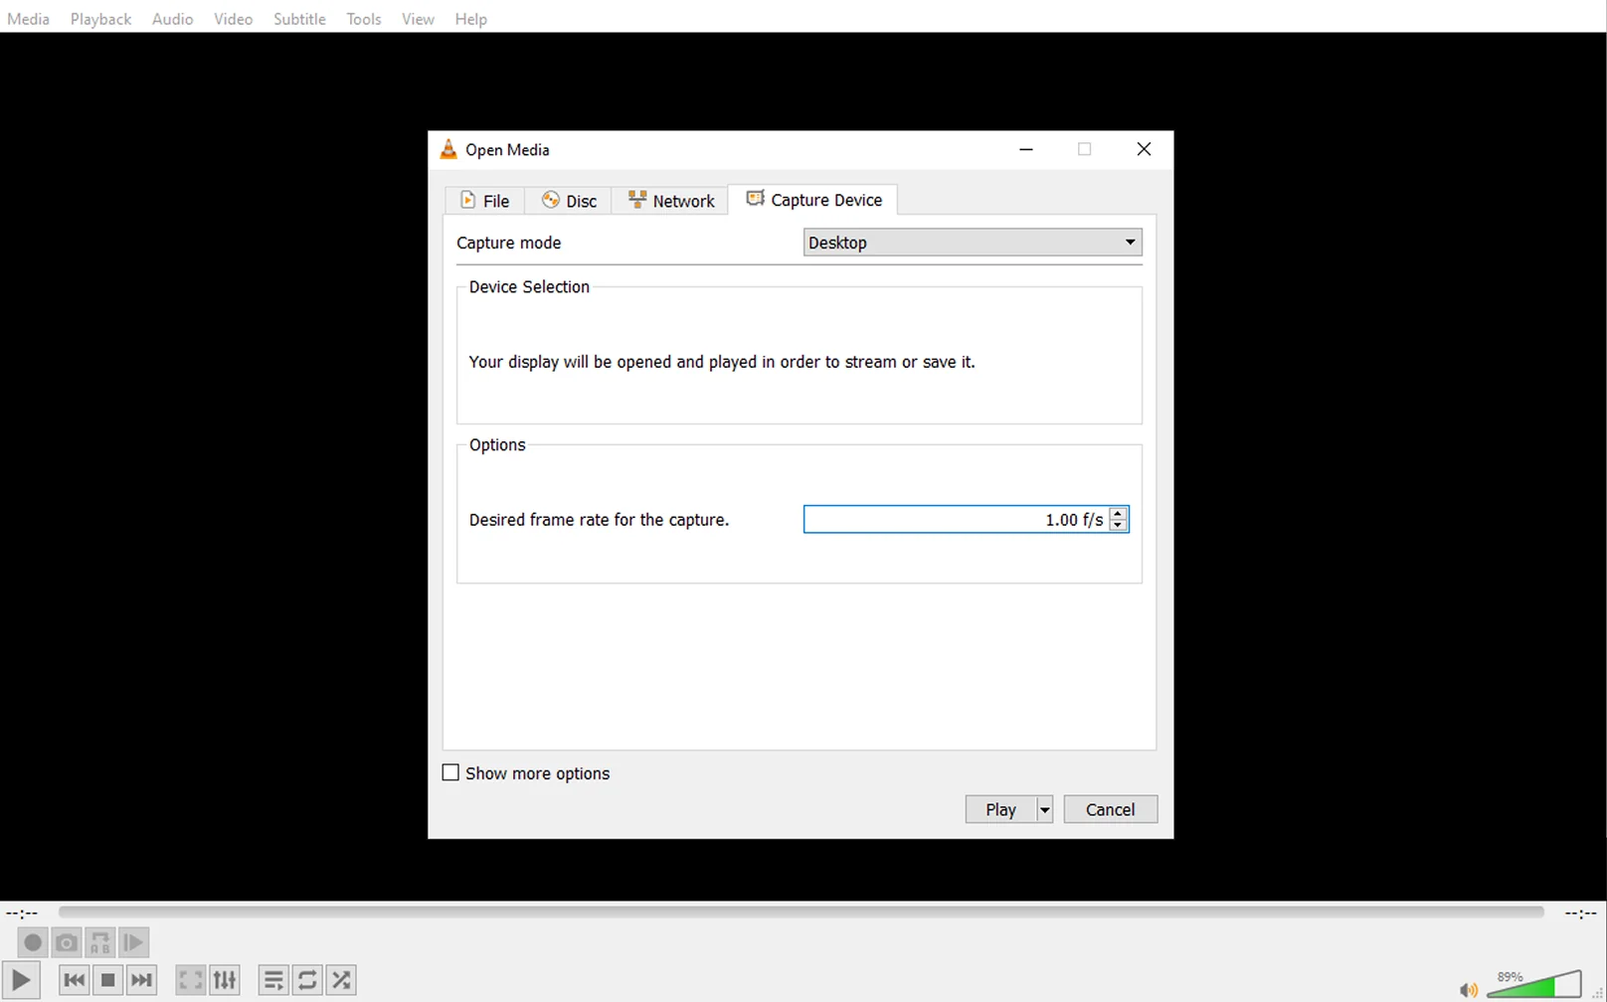
Task: Open the Play button dropdown arrow
Action: [1044, 810]
